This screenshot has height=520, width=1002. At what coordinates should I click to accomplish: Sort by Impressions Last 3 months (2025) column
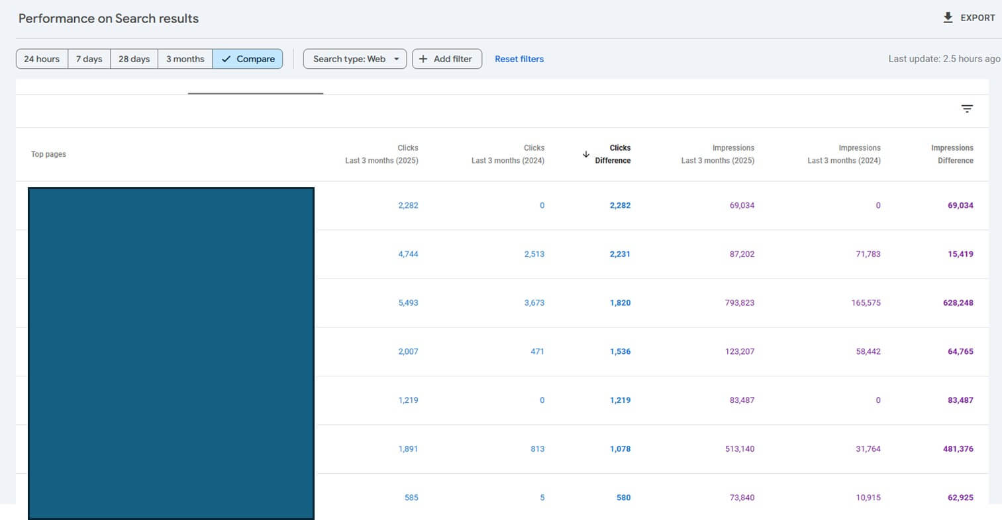[718, 154]
